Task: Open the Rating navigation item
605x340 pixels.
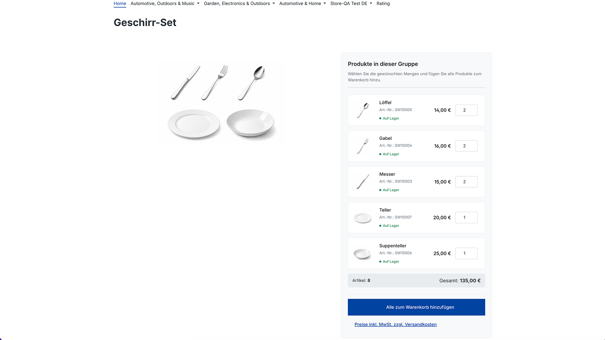Action: (x=383, y=3)
